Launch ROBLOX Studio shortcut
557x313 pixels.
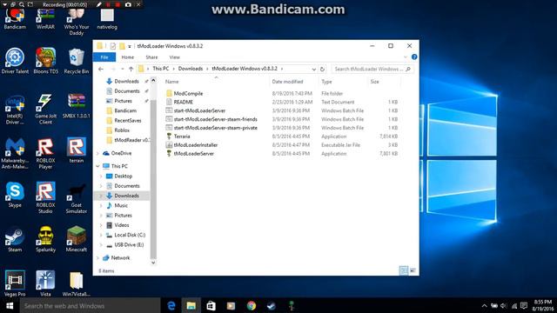45,198
